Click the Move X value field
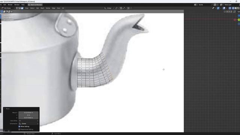This screenshot has height=135, width=240. pos(28,112)
